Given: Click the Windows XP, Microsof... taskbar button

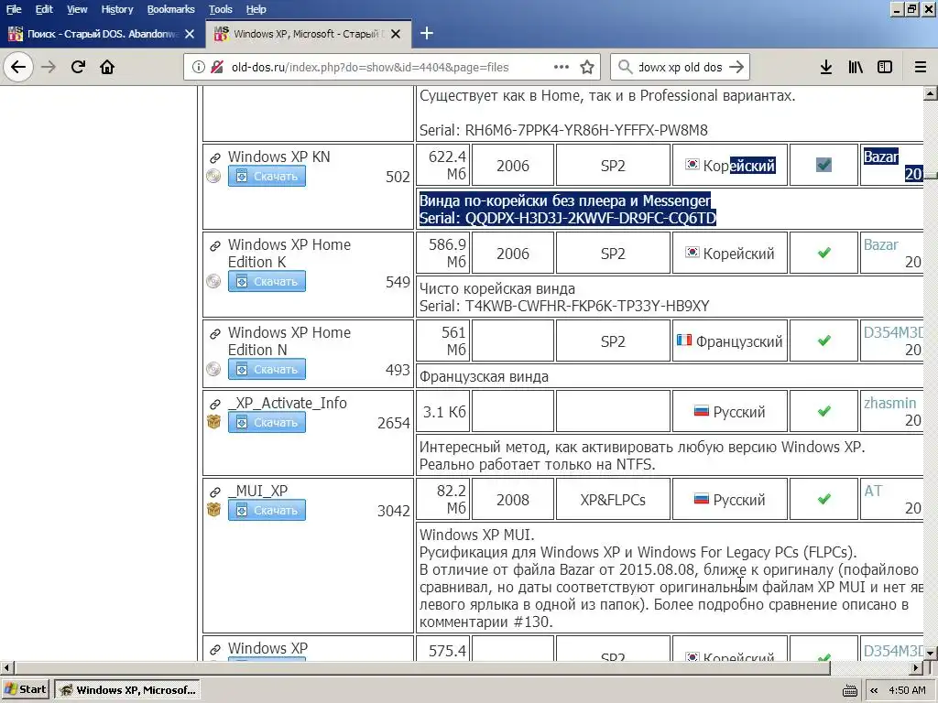Looking at the screenshot, I should click(126, 690).
